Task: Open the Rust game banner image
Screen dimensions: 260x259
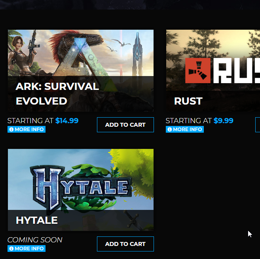Action: coord(213,70)
